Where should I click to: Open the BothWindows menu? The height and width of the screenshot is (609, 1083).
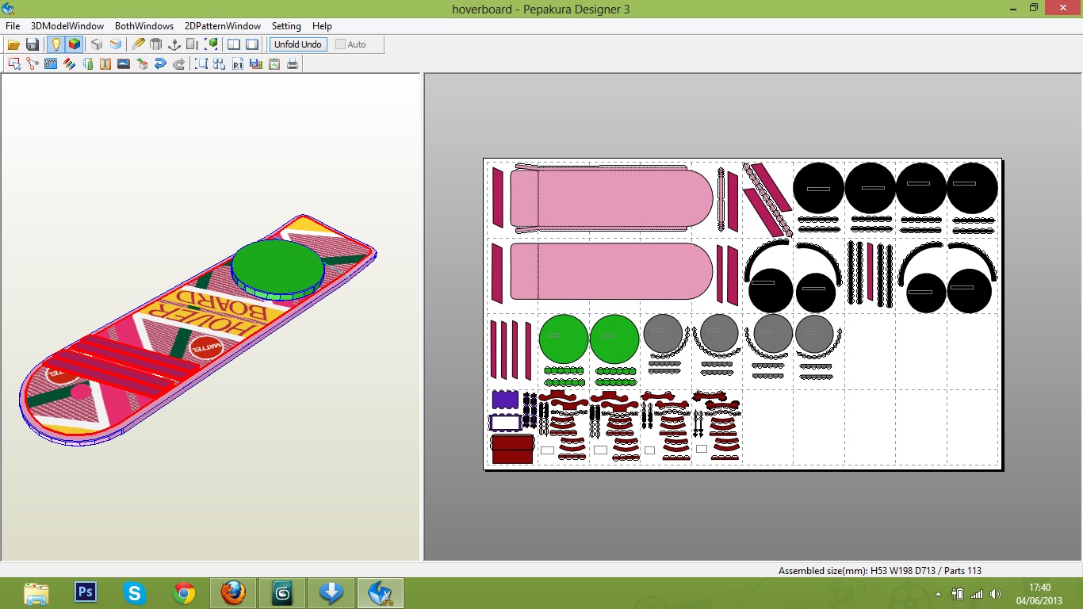tap(144, 26)
